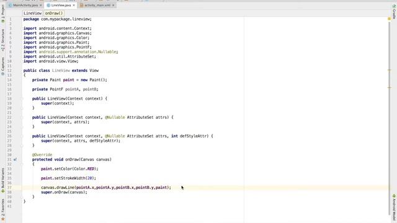
Task: Close the MainActivity.java tab
Action: pyautogui.click(x=41, y=5)
